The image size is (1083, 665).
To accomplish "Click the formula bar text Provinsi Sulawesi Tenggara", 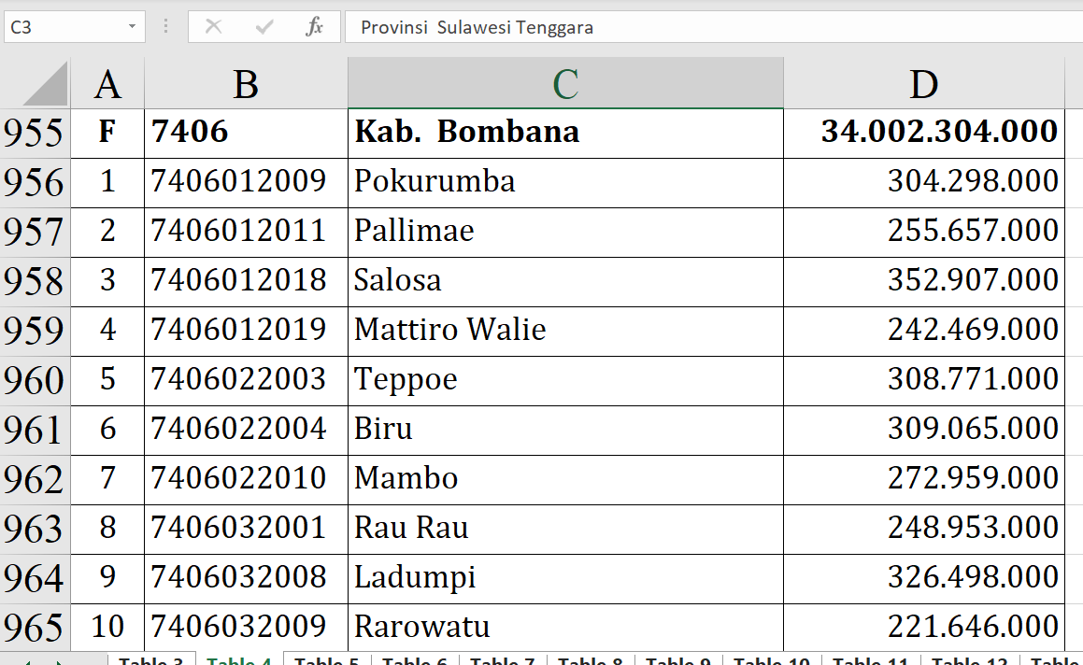I will tap(477, 28).
